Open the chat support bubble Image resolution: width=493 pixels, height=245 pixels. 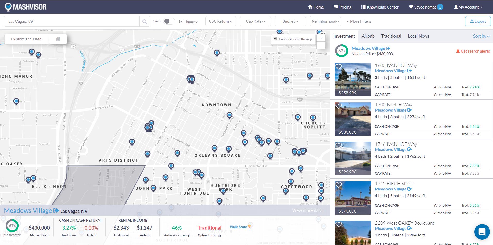(482, 232)
